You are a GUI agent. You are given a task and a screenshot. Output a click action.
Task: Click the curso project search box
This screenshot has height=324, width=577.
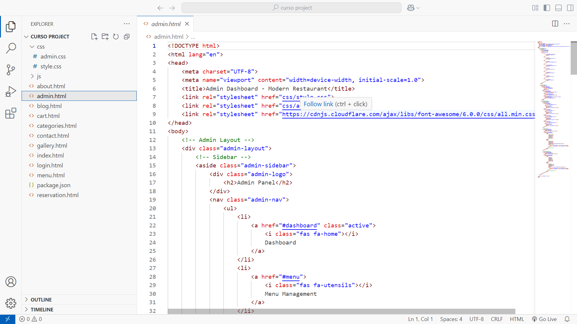coord(291,8)
